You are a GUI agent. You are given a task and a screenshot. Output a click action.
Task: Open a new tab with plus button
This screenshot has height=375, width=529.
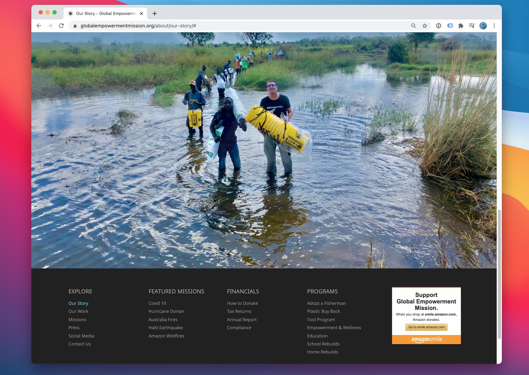pos(155,13)
